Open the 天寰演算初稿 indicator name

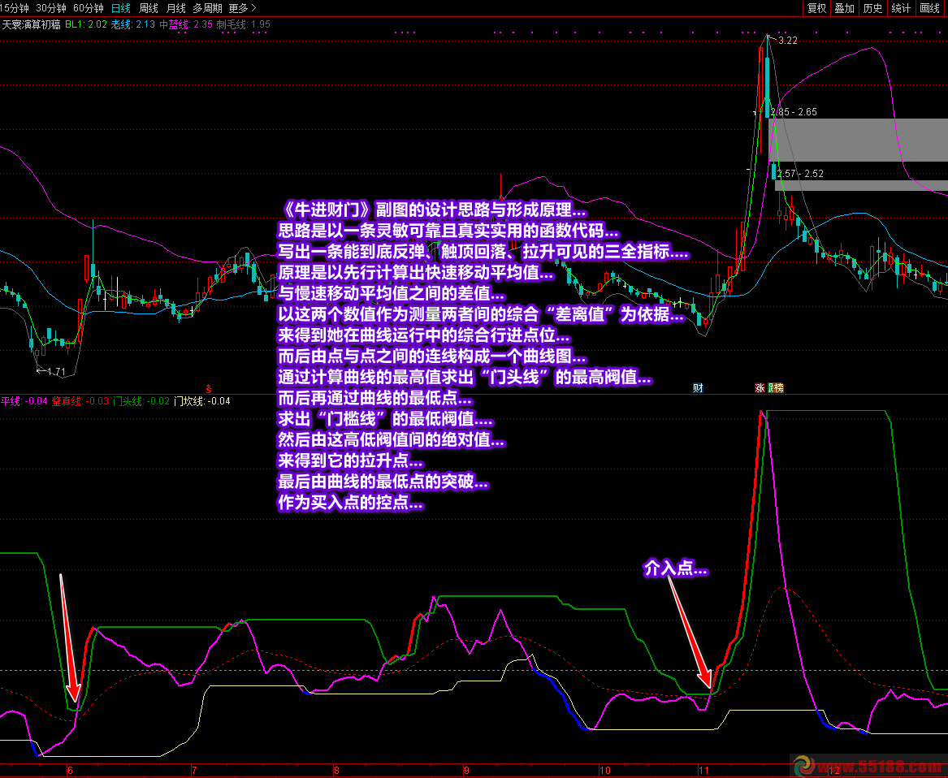tap(31, 24)
